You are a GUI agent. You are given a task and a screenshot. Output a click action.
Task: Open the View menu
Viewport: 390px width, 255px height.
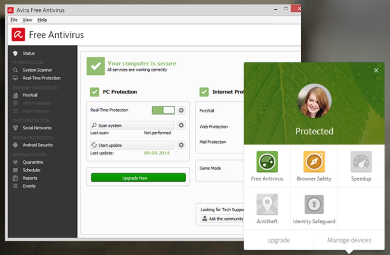coord(27,20)
